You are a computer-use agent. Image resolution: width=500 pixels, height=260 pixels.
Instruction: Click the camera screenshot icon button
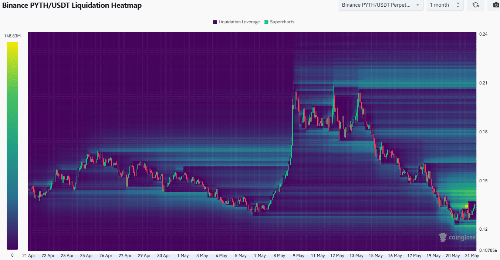496,5
